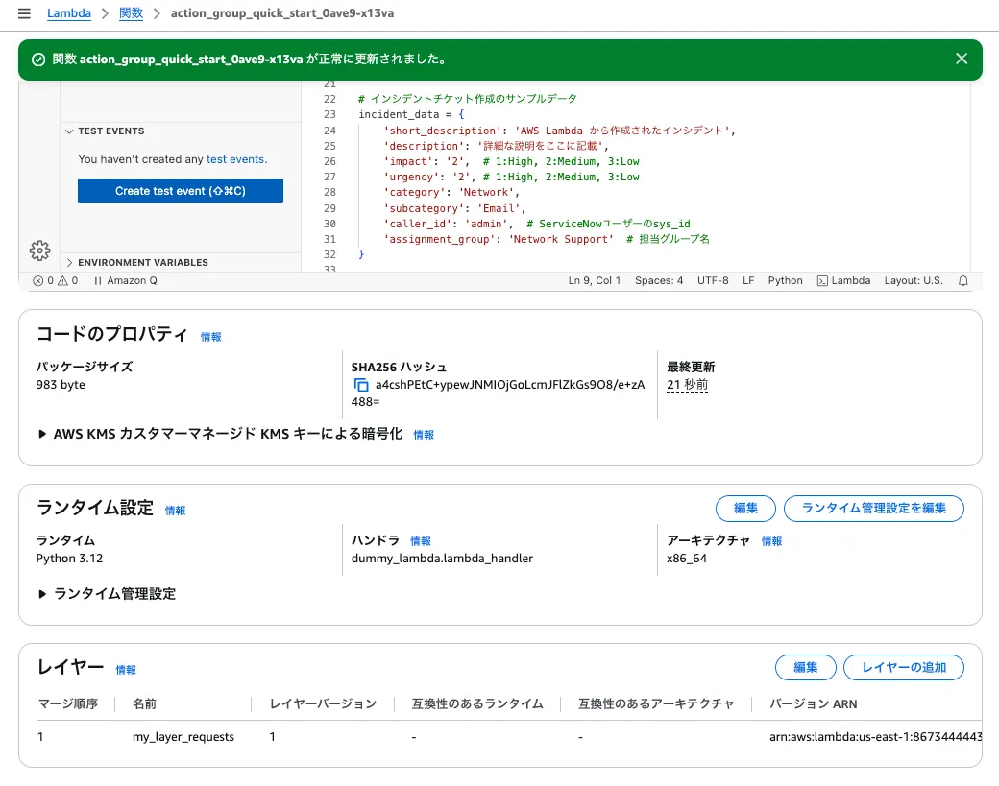
Task: Change line ending via LF indicator
Action: (x=748, y=280)
